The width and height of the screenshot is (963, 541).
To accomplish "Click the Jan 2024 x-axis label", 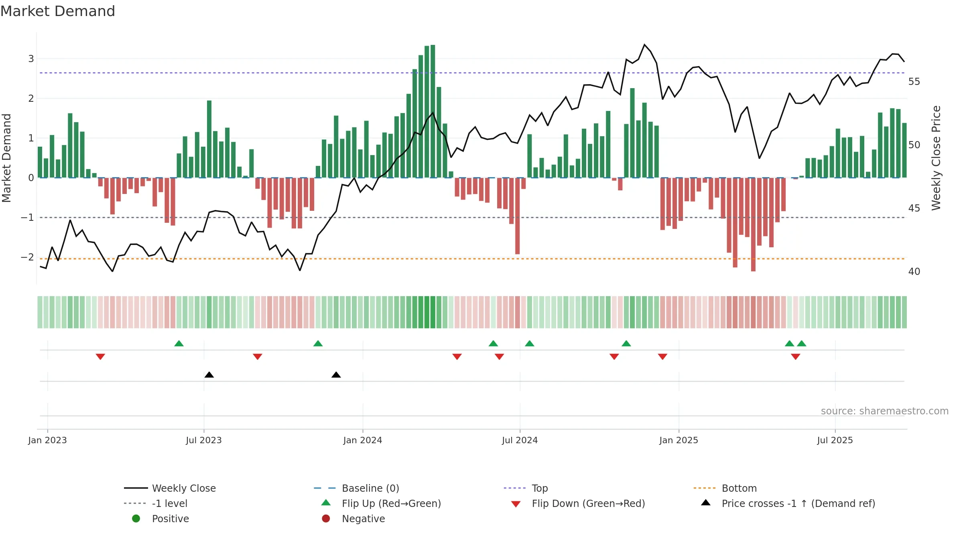I will click(x=363, y=440).
